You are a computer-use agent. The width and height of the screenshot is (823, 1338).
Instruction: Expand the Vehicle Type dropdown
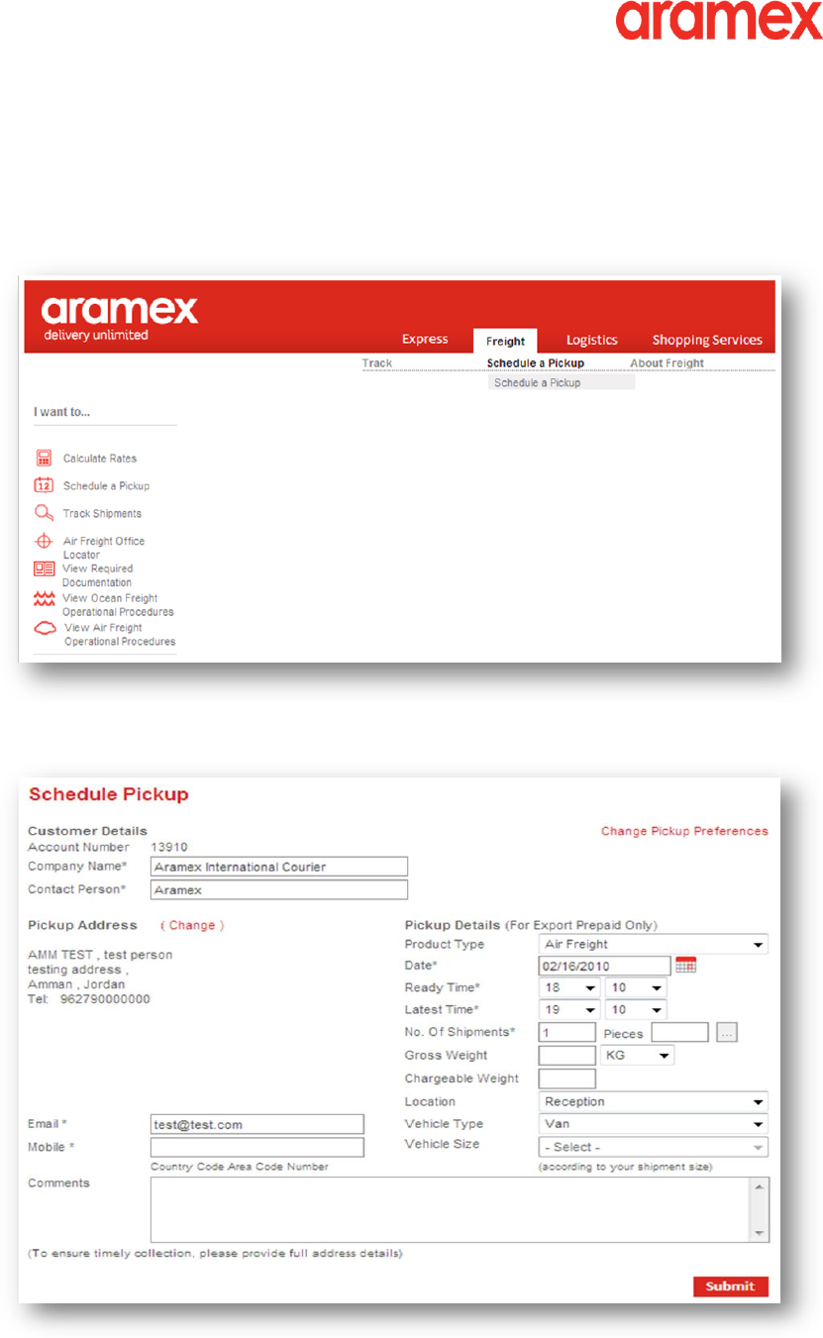[x=654, y=1124]
